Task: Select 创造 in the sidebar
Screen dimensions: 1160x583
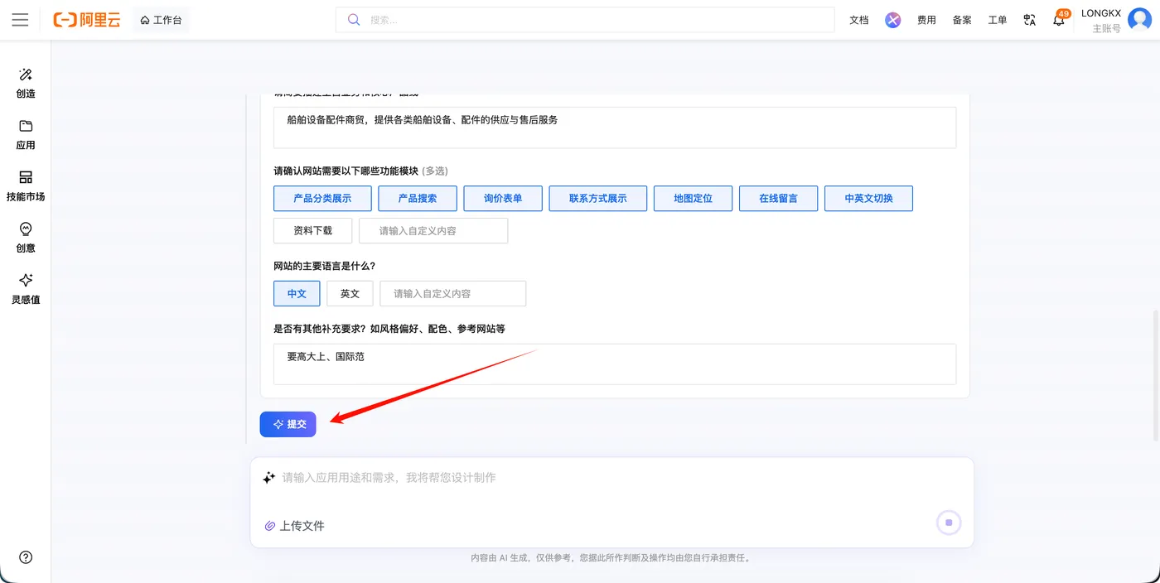Action: coord(26,84)
